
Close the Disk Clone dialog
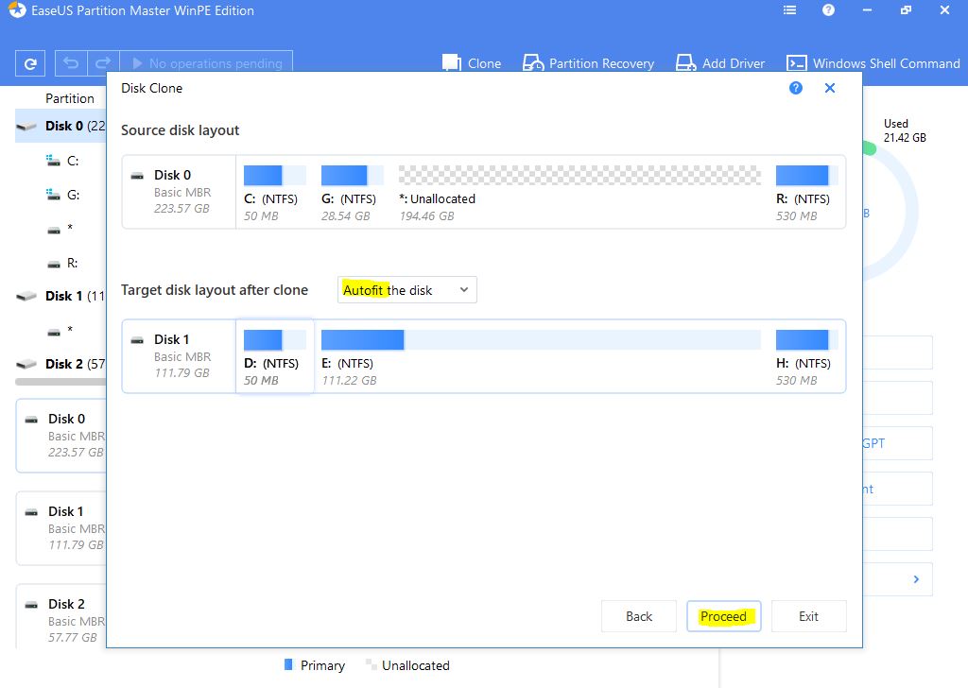coord(830,88)
